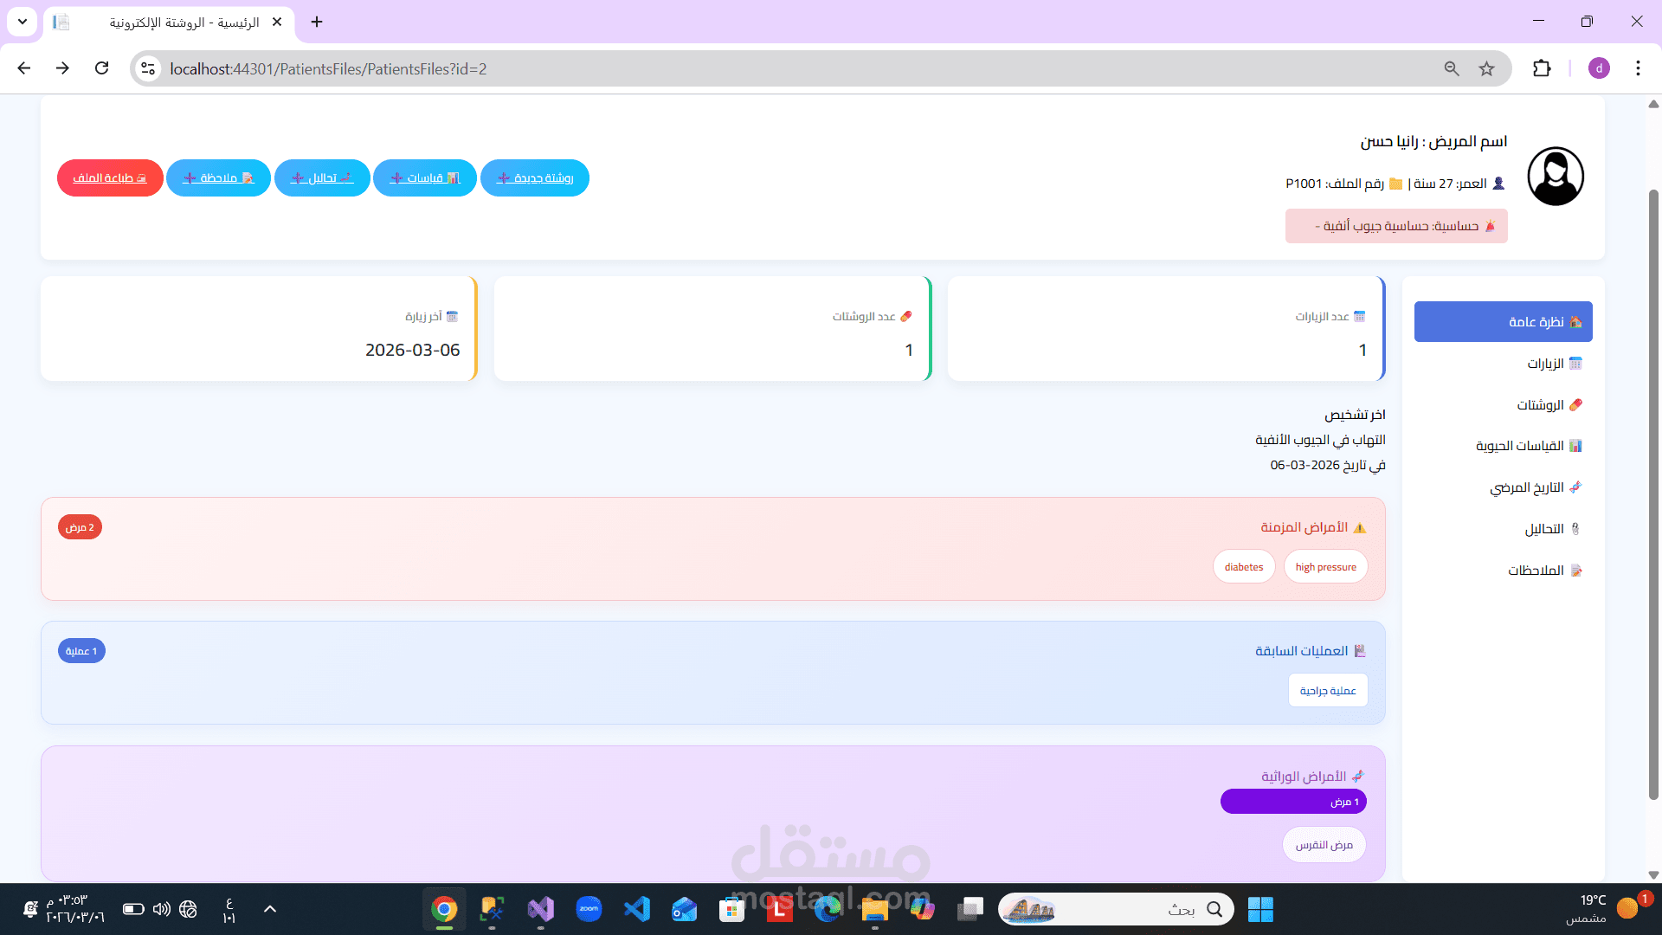The width and height of the screenshot is (1662, 935).
Task: Open Visual Studio from the taskbar
Action: point(540,909)
